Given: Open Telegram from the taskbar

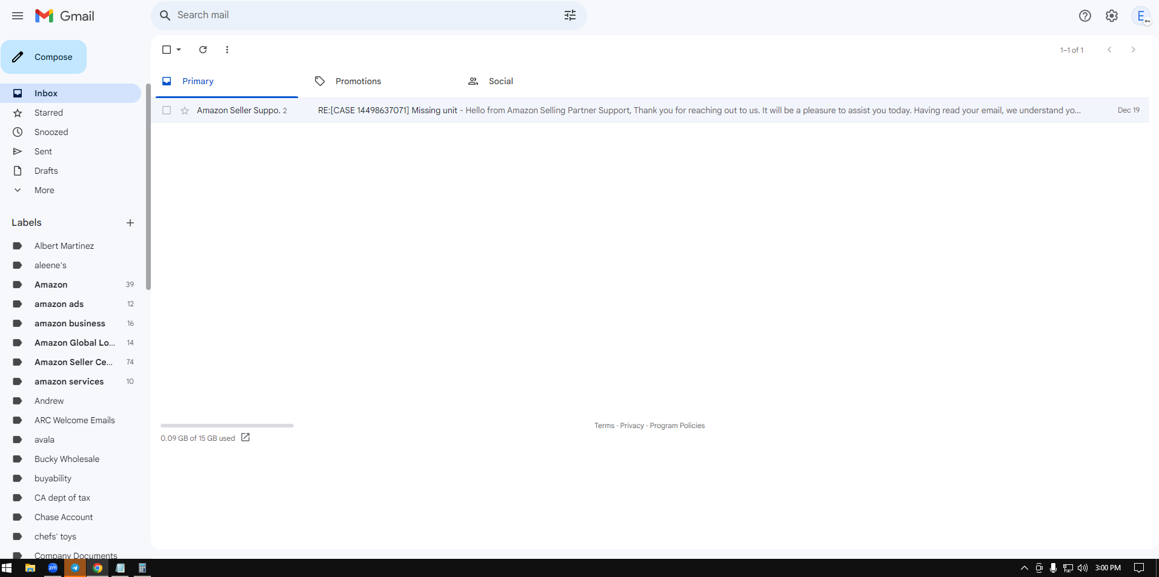Looking at the screenshot, I should tap(75, 568).
